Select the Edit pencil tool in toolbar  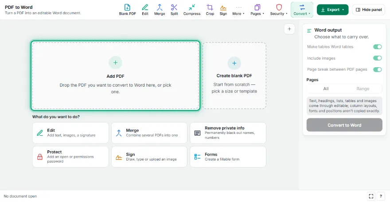pyautogui.click(x=145, y=10)
